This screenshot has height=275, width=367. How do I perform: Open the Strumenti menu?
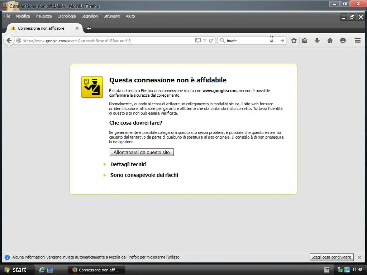point(112,16)
